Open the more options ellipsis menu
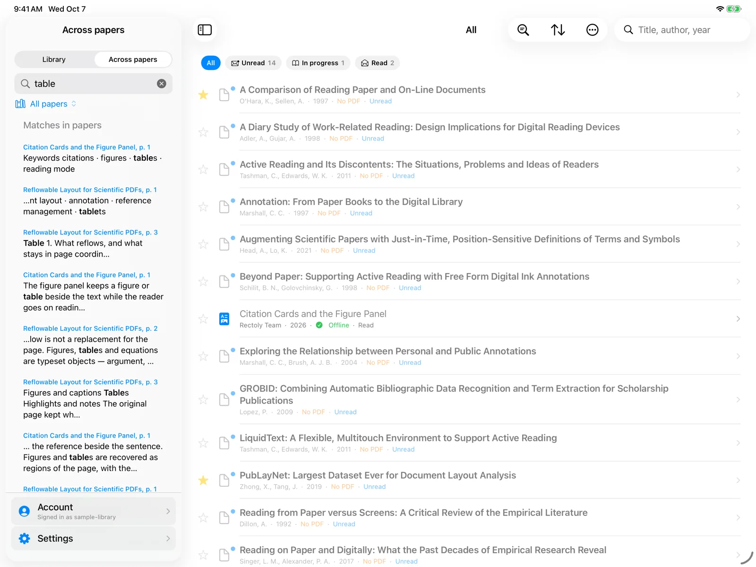Viewport: 756px width, 567px height. pyautogui.click(x=592, y=30)
